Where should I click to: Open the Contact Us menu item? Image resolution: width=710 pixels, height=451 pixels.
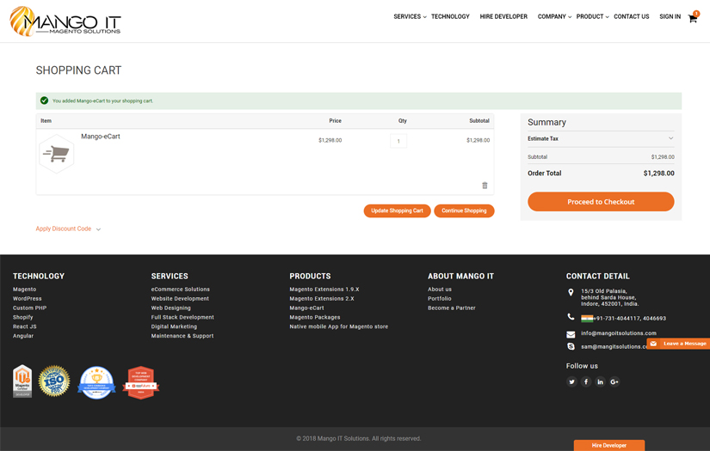point(631,16)
